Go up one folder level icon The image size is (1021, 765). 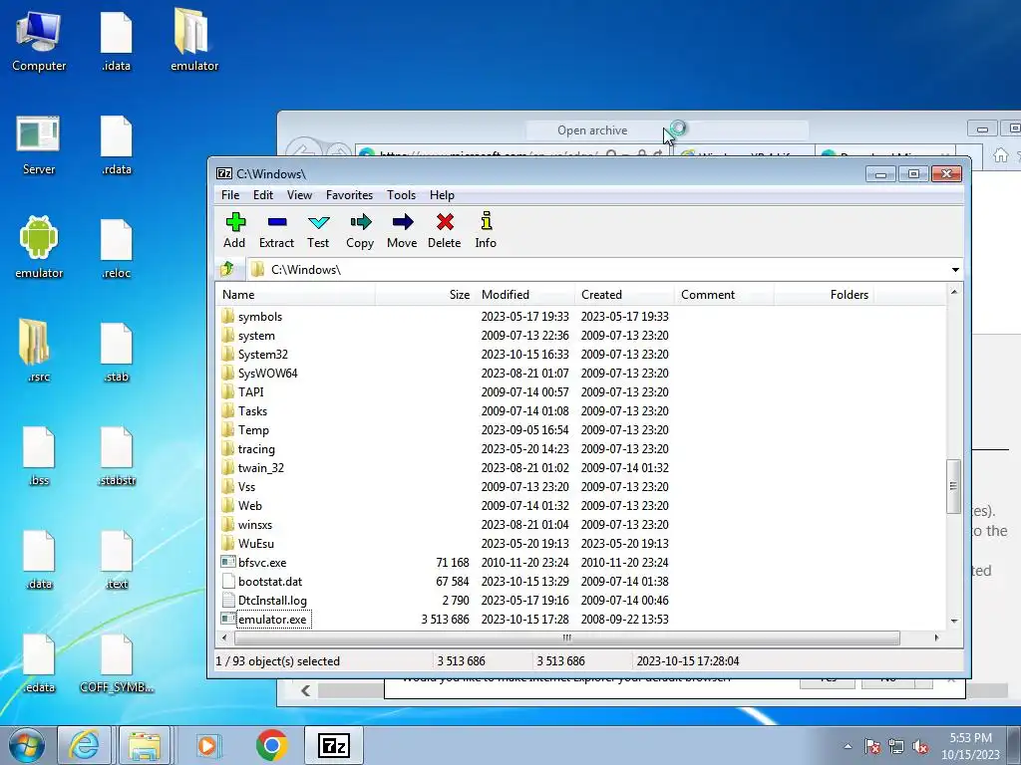point(226,269)
